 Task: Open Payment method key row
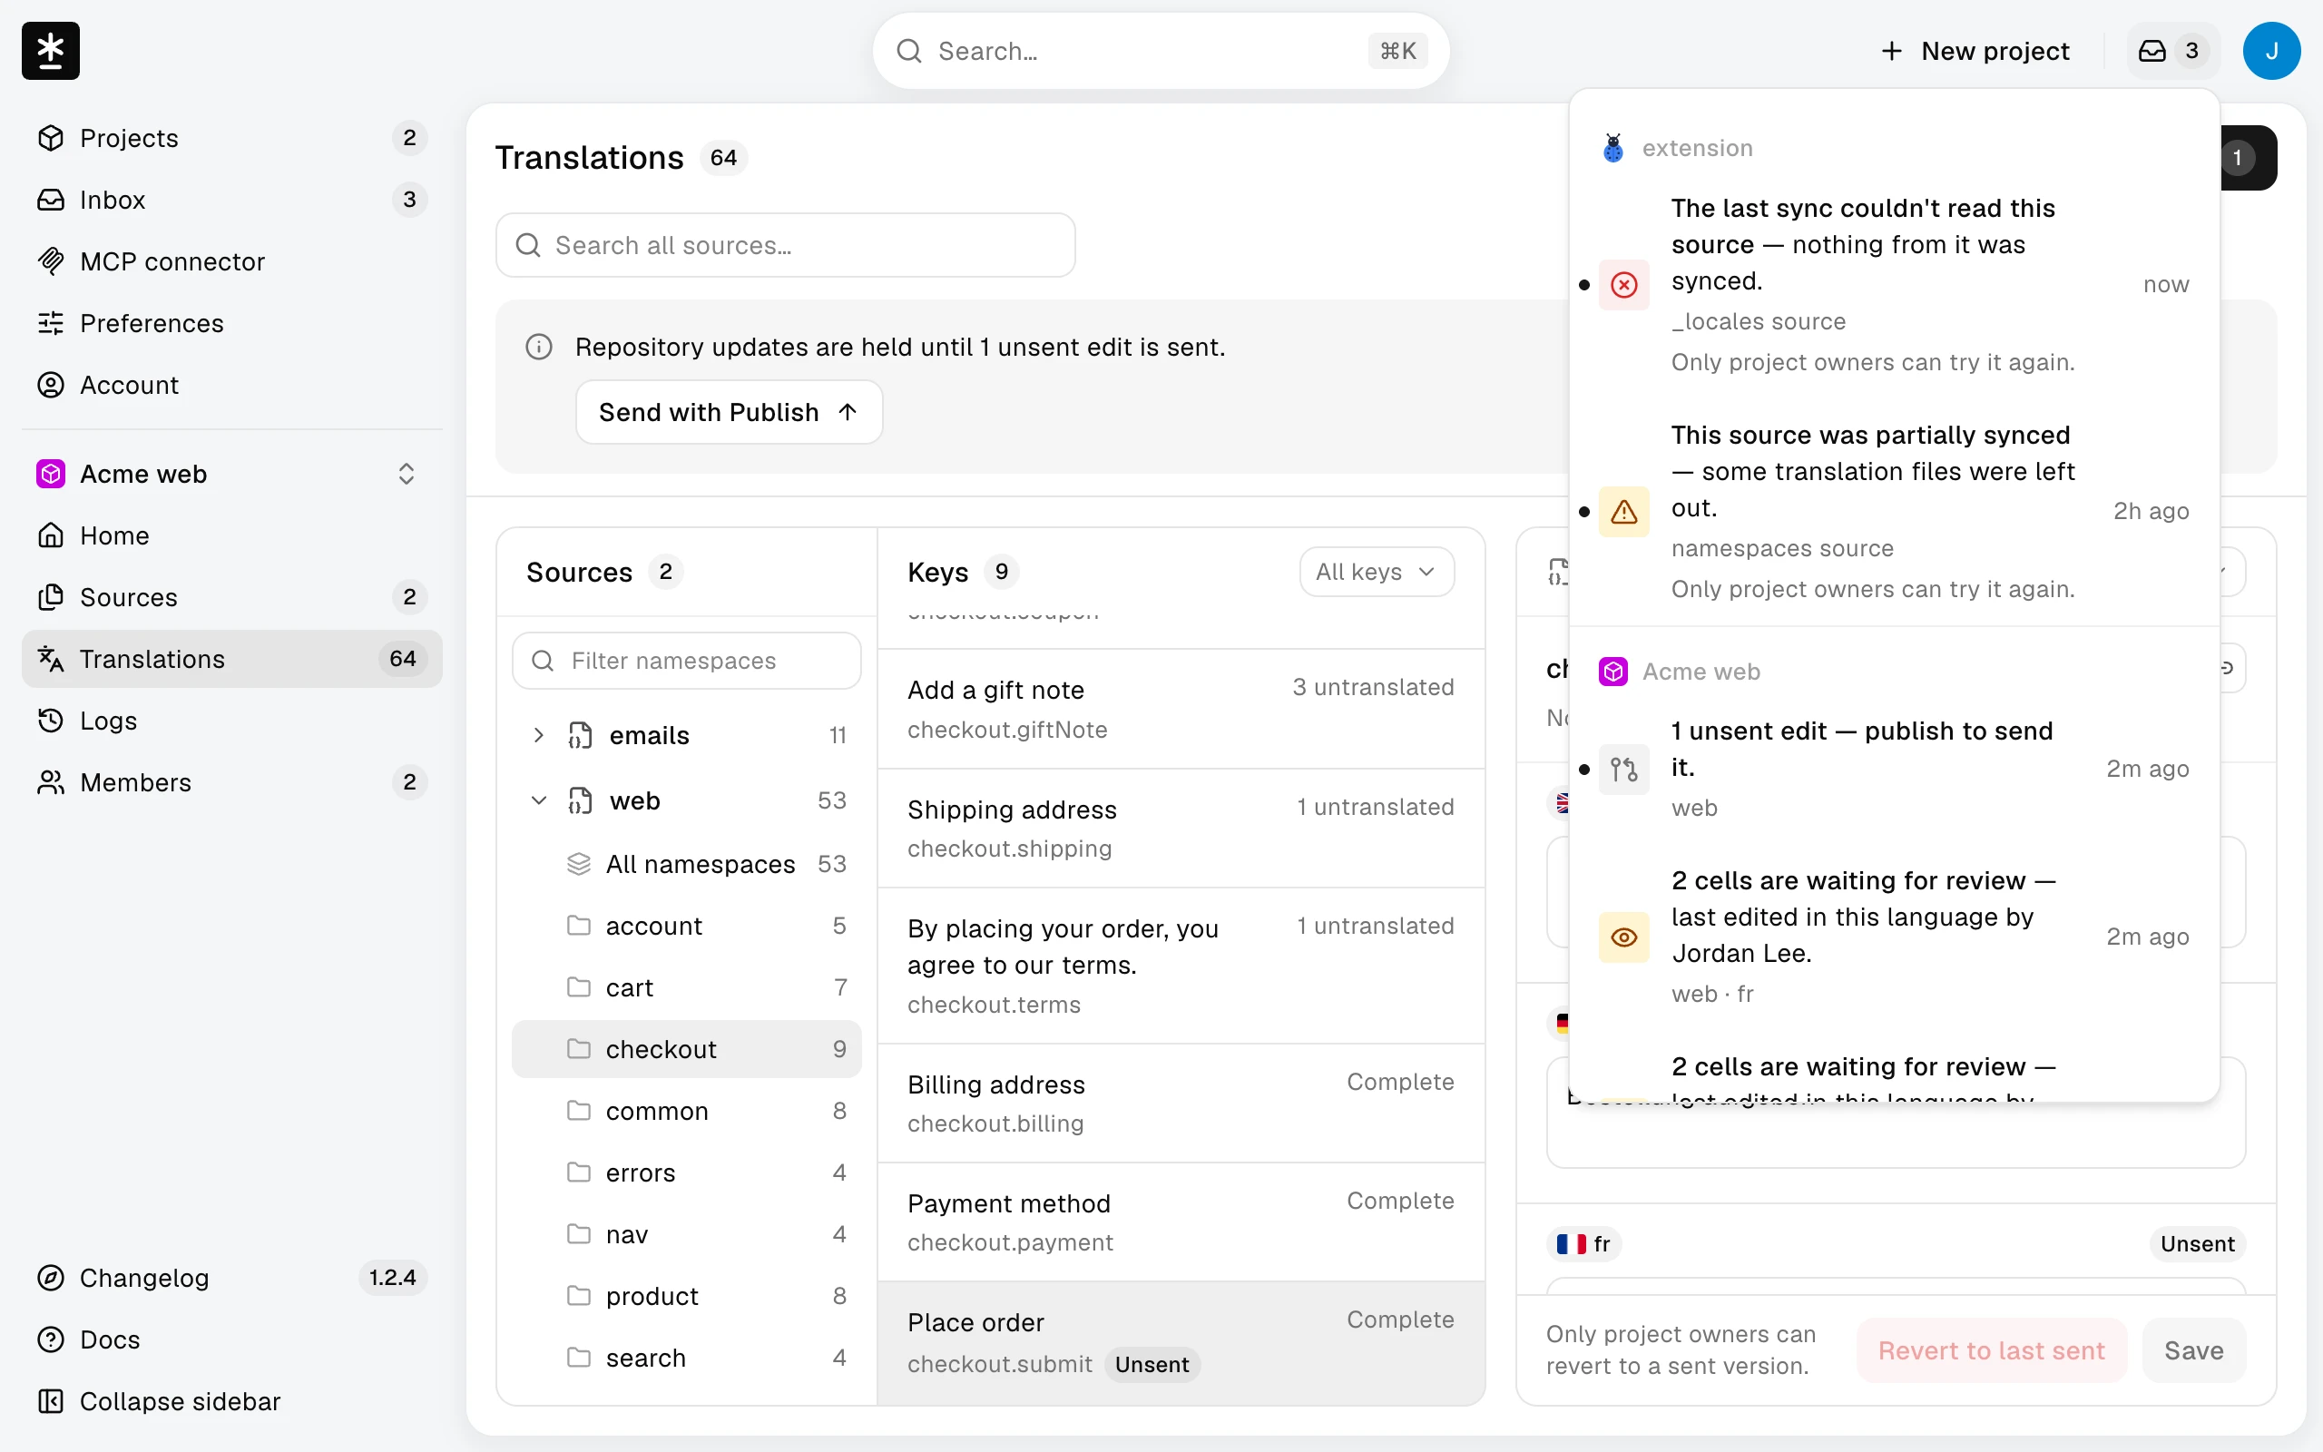point(1181,1222)
